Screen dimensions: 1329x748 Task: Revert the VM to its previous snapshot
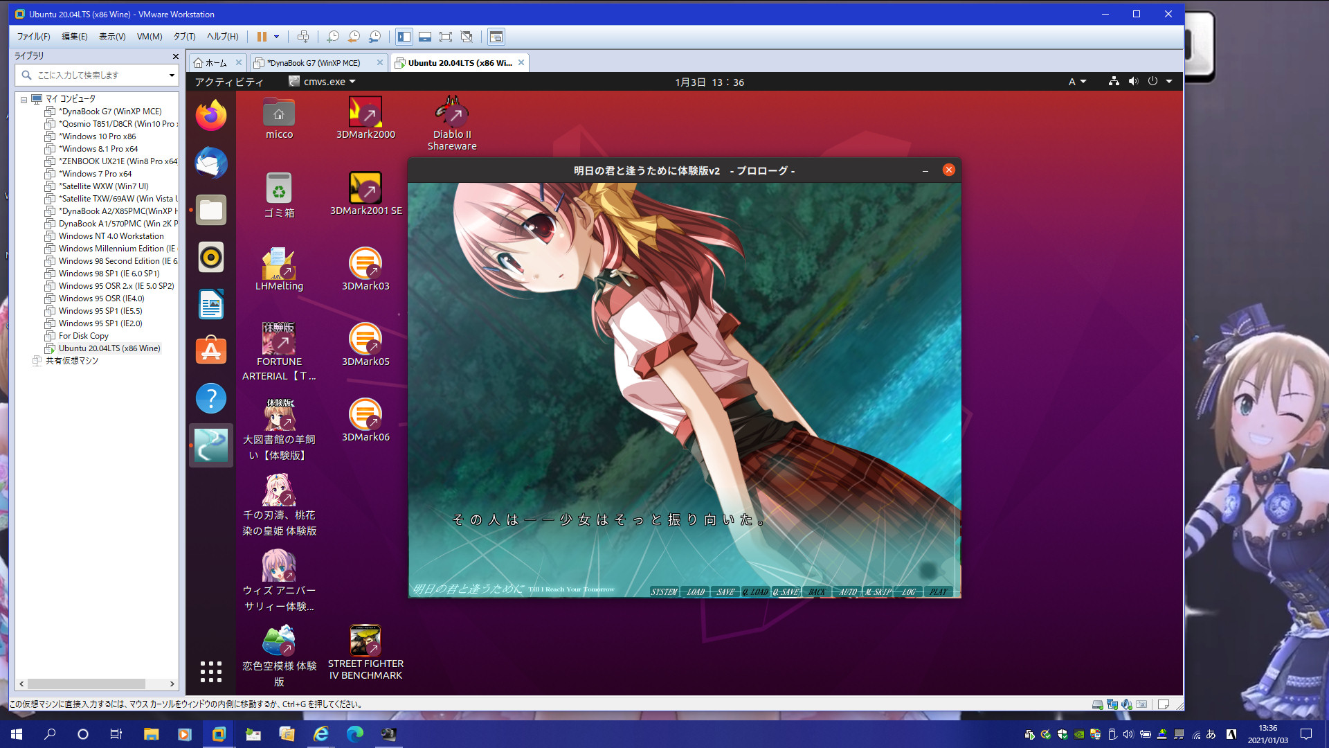pos(354,37)
